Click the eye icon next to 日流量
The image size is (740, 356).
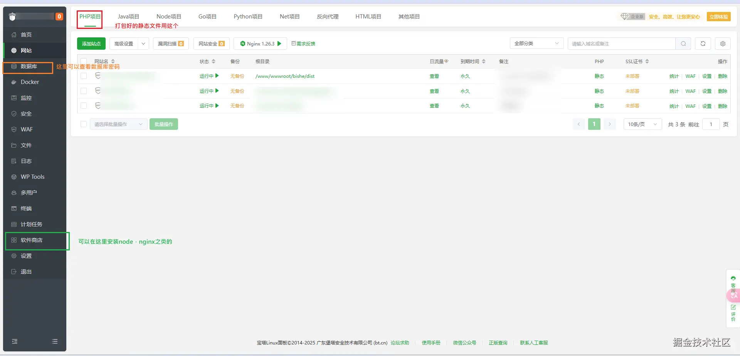[x=446, y=61]
